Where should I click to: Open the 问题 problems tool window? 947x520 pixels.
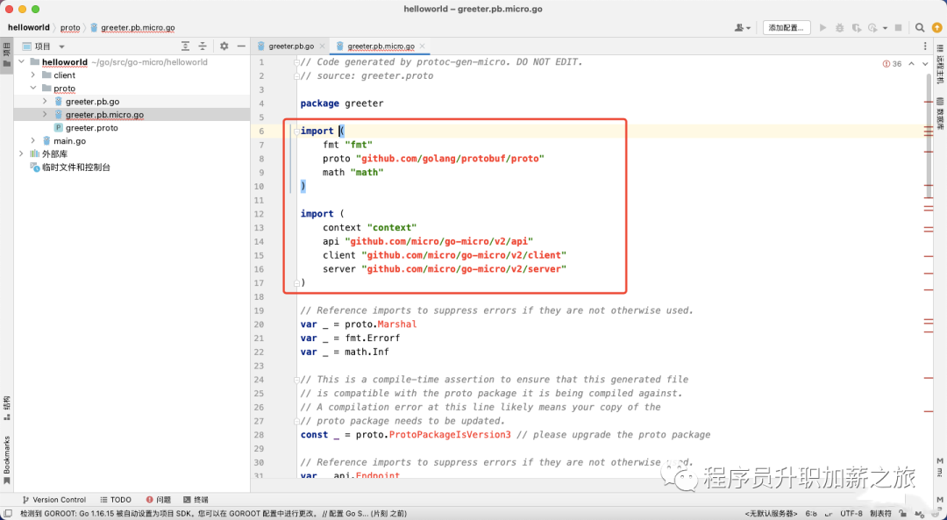pyautogui.click(x=158, y=500)
